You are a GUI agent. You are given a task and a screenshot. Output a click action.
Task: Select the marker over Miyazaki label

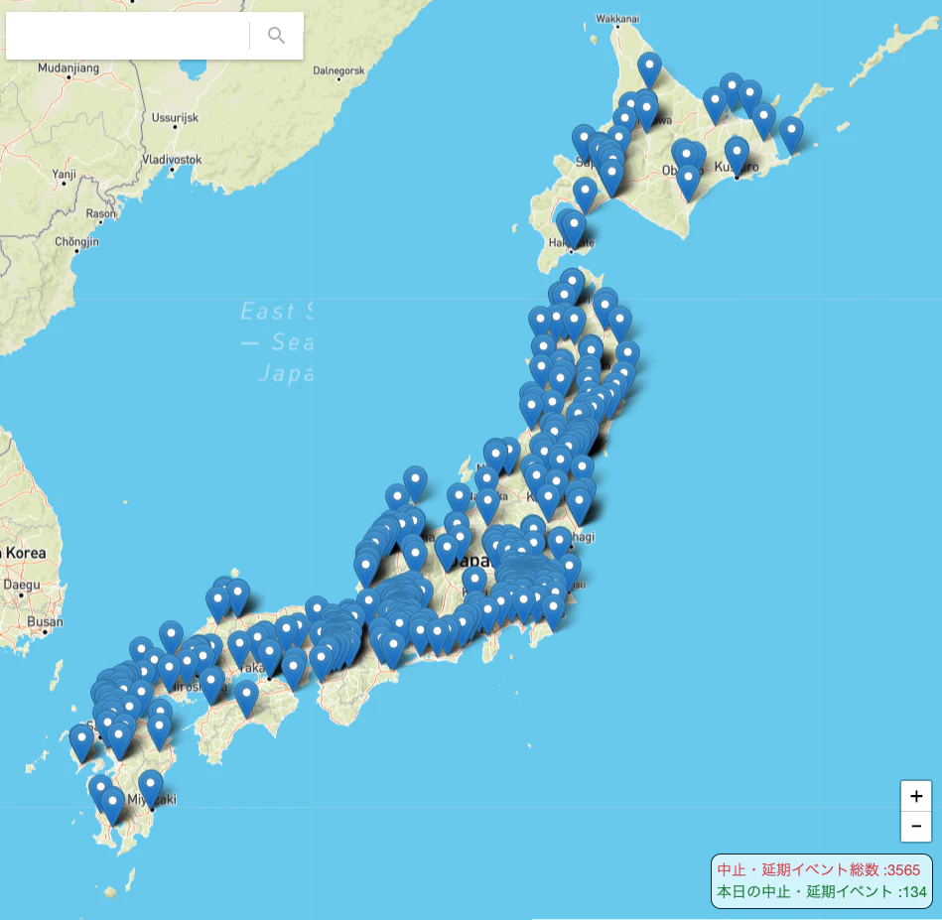(150, 789)
